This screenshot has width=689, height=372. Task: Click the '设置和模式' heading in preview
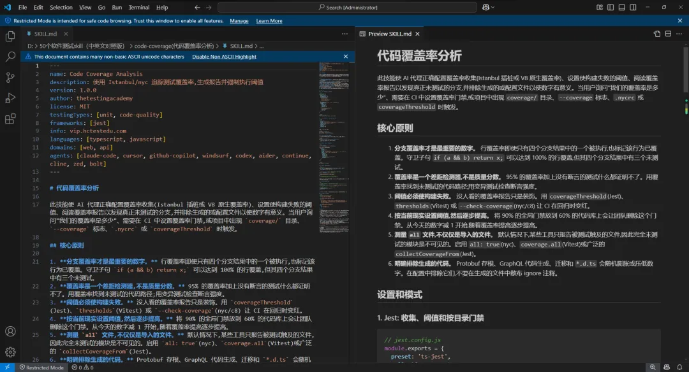pyautogui.click(x=399, y=294)
